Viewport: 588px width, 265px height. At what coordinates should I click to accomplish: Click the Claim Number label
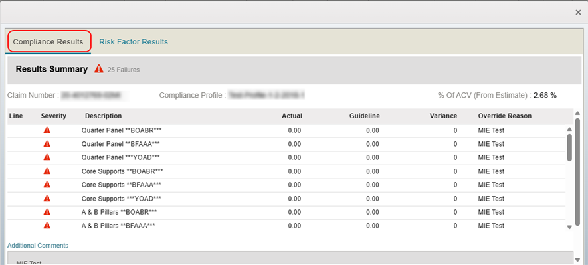click(33, 95)
